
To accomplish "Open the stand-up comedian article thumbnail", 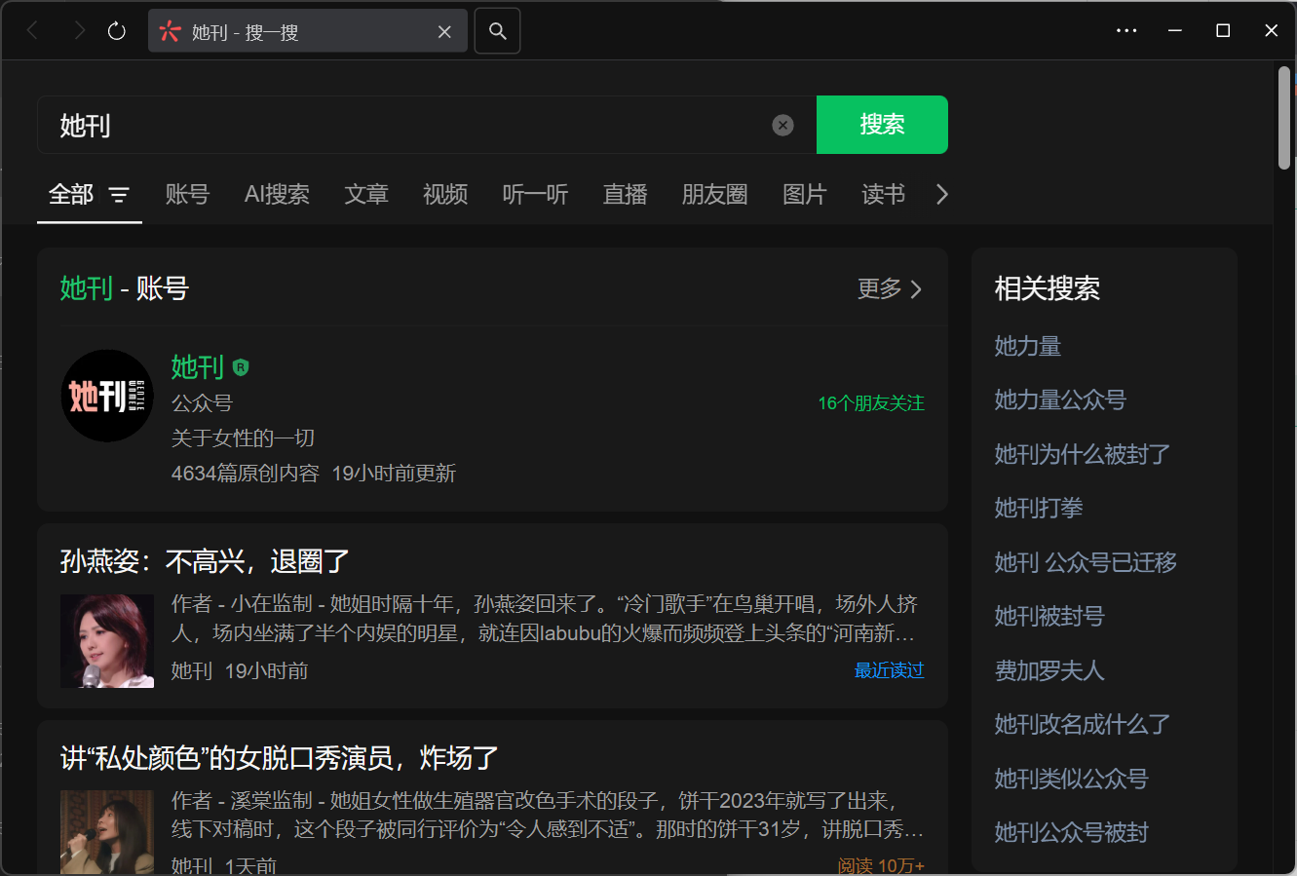I will [107, 832].
